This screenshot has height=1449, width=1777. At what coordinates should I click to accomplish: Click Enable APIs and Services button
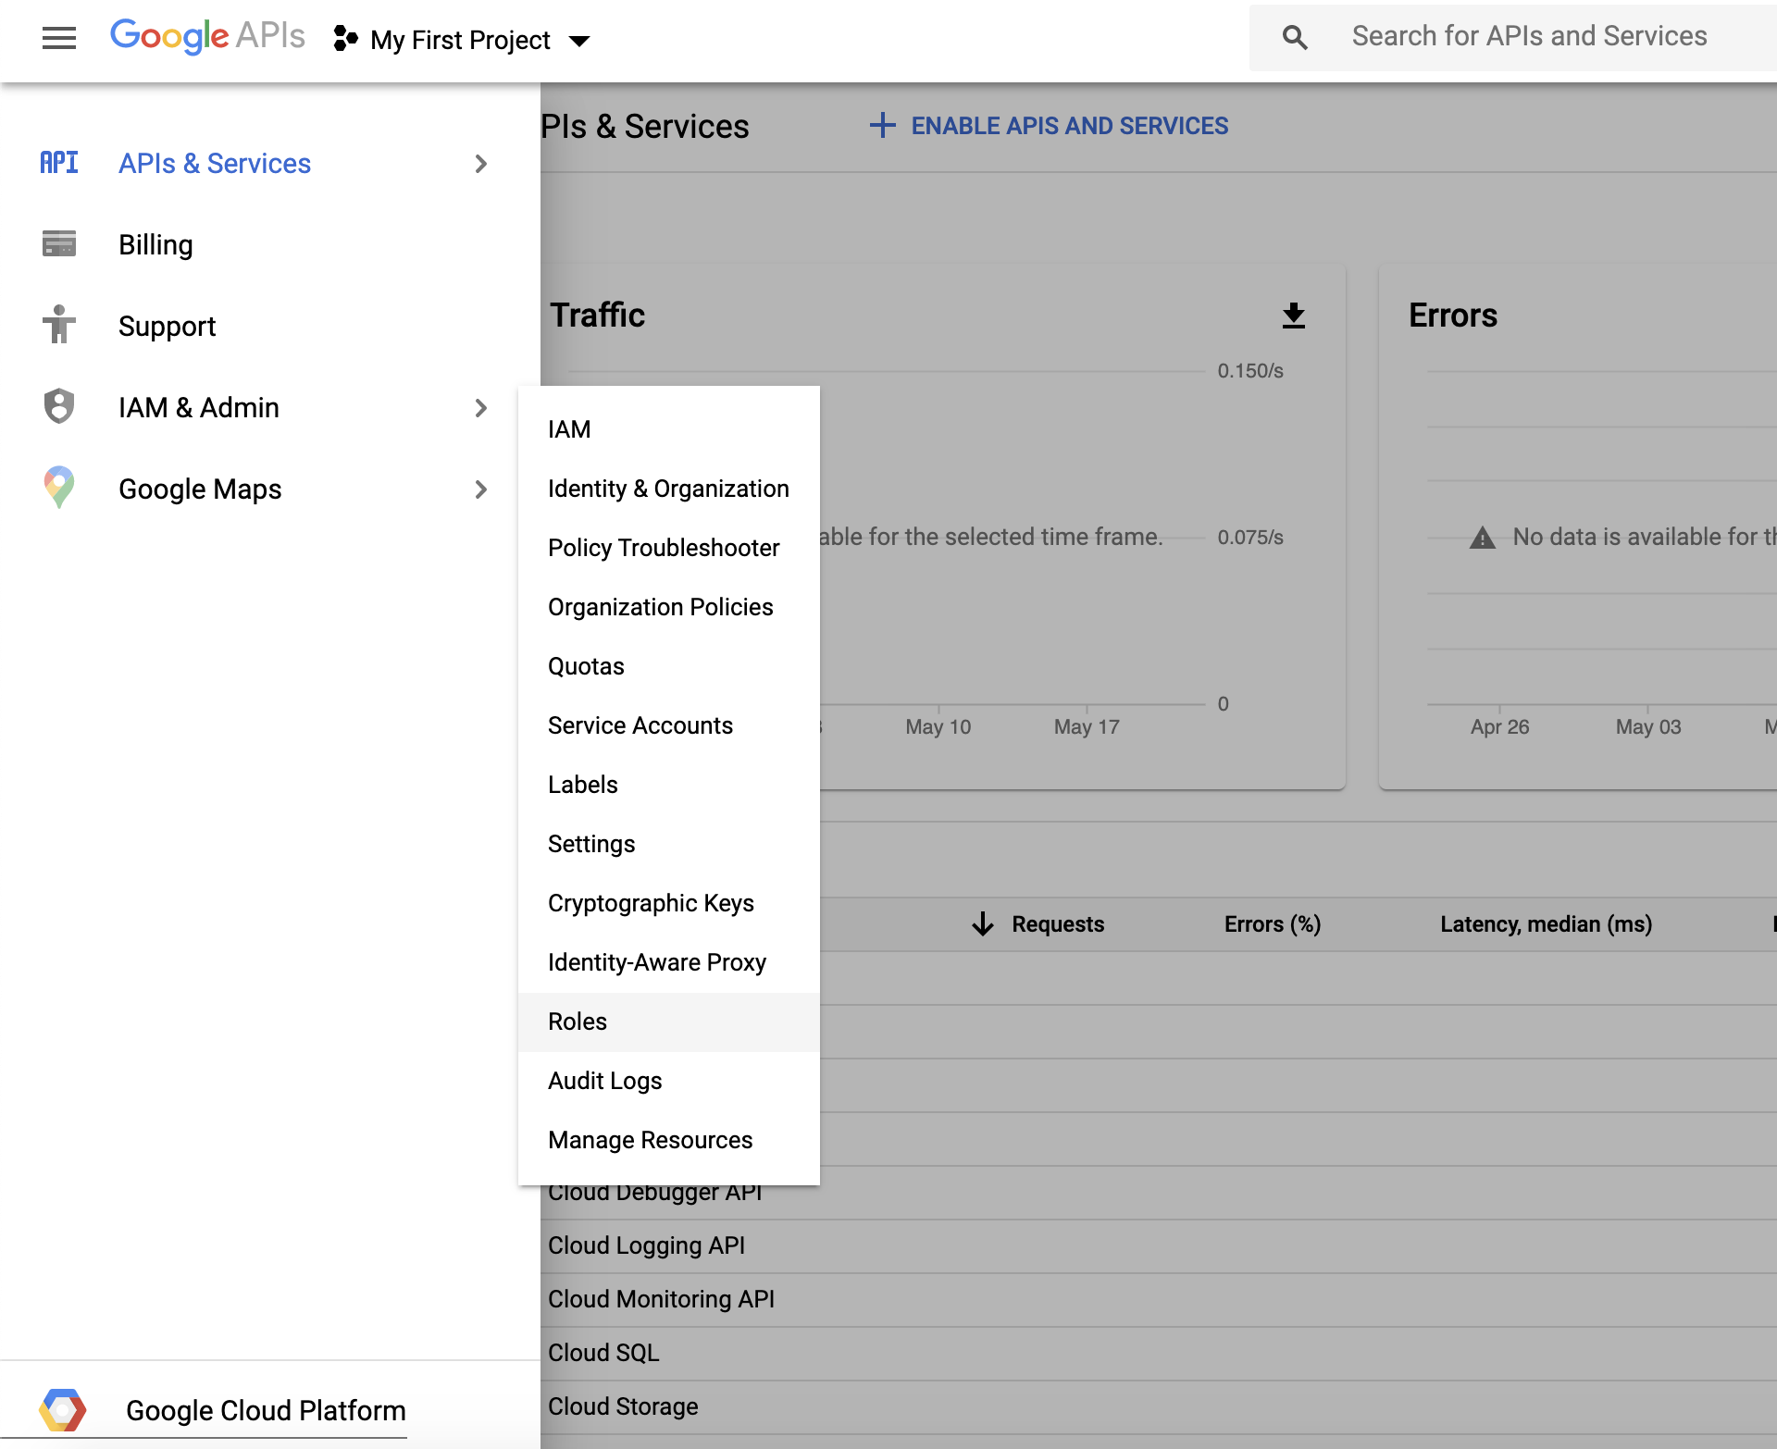click(1050, 126)
